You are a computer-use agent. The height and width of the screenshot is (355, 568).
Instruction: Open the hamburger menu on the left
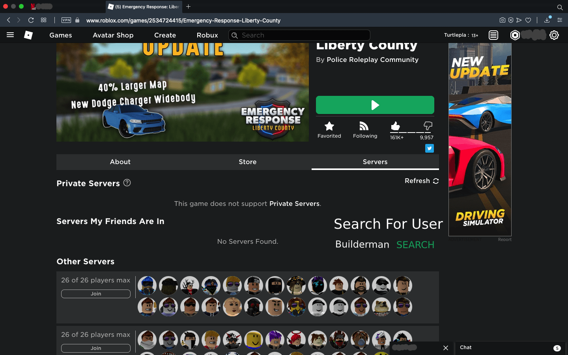[10, 35]
